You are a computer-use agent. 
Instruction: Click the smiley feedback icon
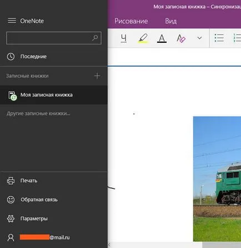click(11, 200)
